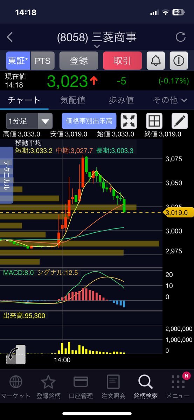Switch to PTS market

tap(43, 61)
